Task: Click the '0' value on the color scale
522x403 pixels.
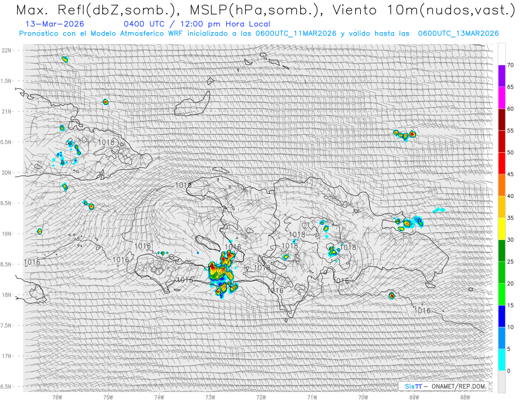Action: coord(509,371)
